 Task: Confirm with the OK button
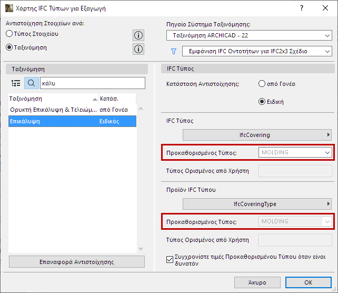(308, 282)
